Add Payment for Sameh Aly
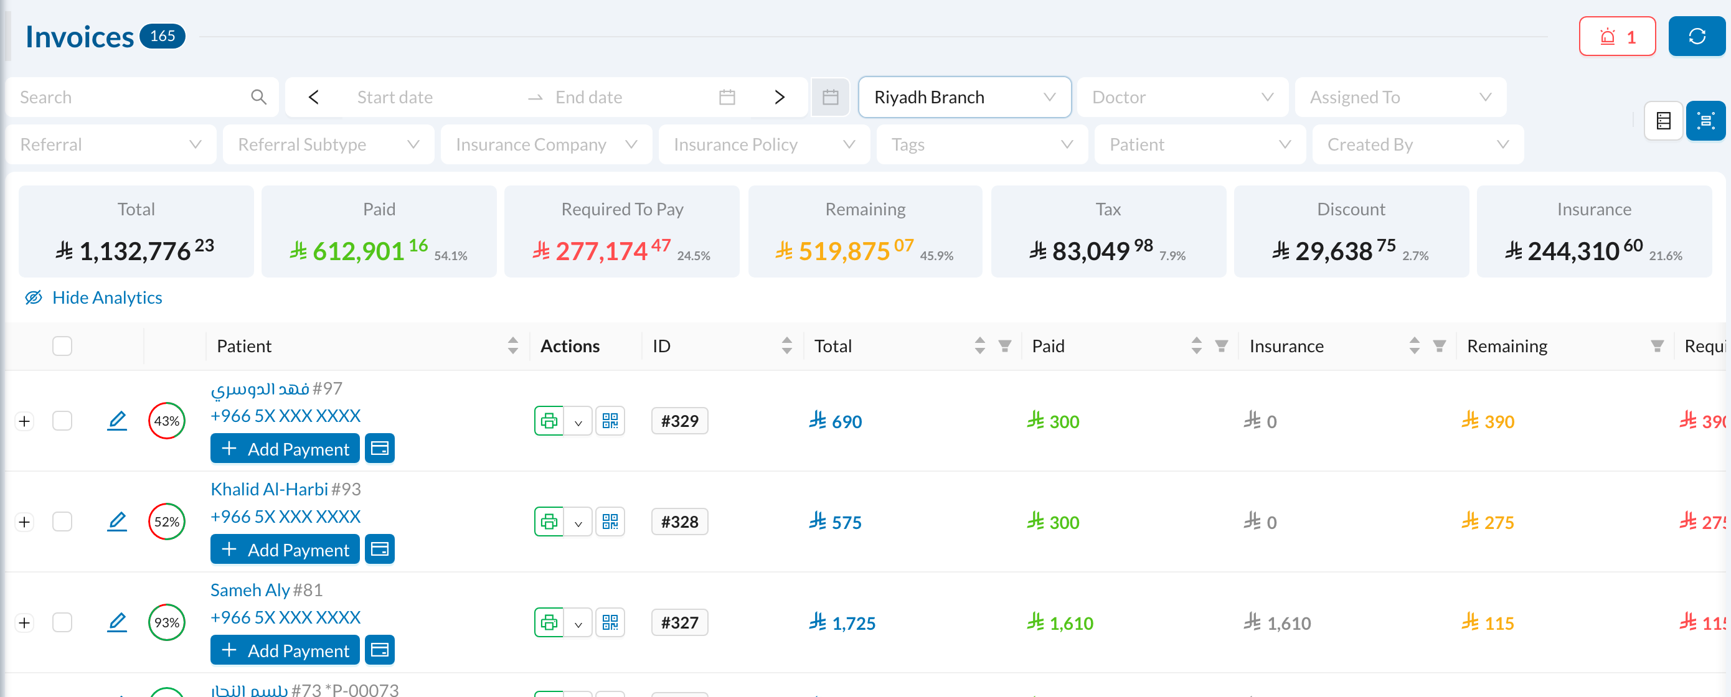The width and height of the screenshot is (1731, 697). pos(285,650)
